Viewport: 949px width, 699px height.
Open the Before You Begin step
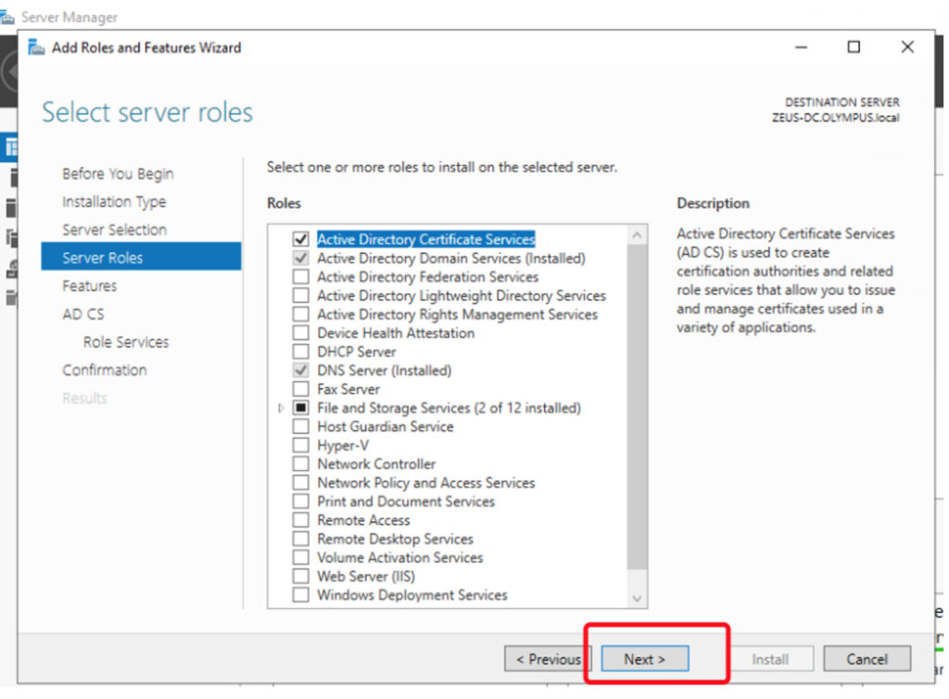pyautogui.click(x=118, y=174)
